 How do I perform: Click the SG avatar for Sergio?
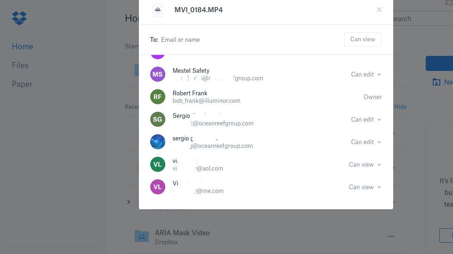(x=158, y=119)
